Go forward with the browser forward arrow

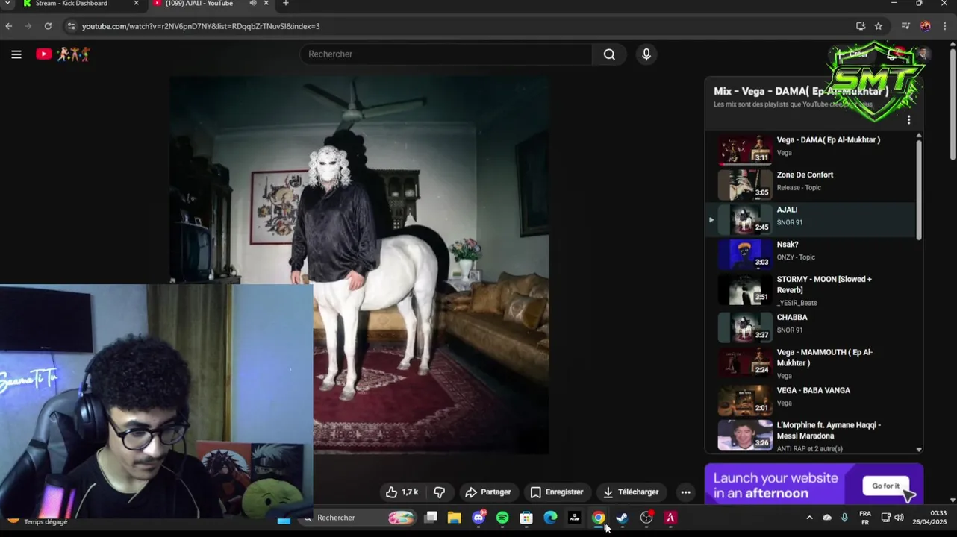[28, 26]
